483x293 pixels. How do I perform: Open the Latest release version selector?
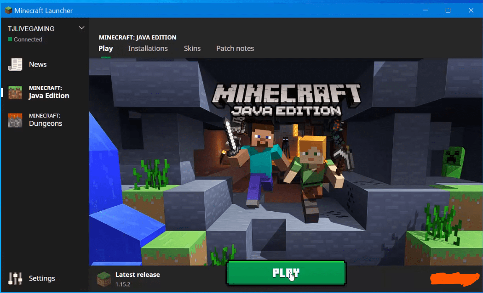tap(128, 279)
